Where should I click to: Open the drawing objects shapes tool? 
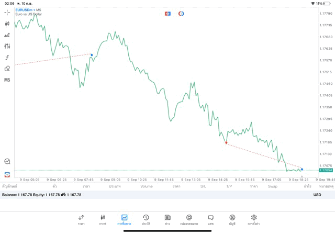click(7, 69)
